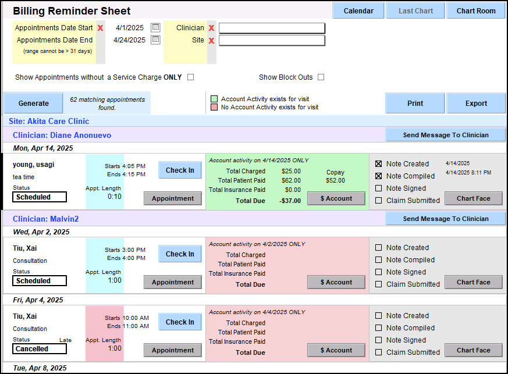Open the Site selection field
This screenshot has height=374, width=508.
pos(272,41)
